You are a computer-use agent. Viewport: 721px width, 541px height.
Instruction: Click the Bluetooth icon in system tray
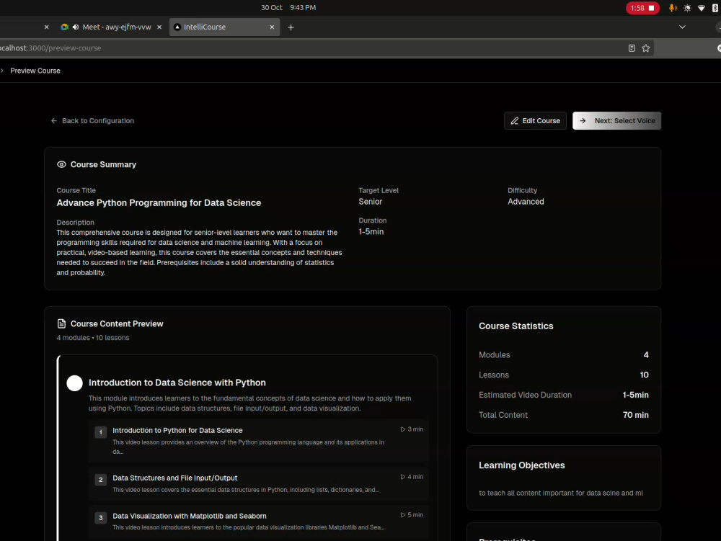(x=715, y=8)
